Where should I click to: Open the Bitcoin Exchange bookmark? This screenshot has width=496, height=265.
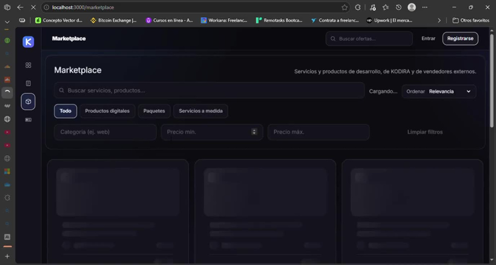pyautogui.click(x=114, y=20)
